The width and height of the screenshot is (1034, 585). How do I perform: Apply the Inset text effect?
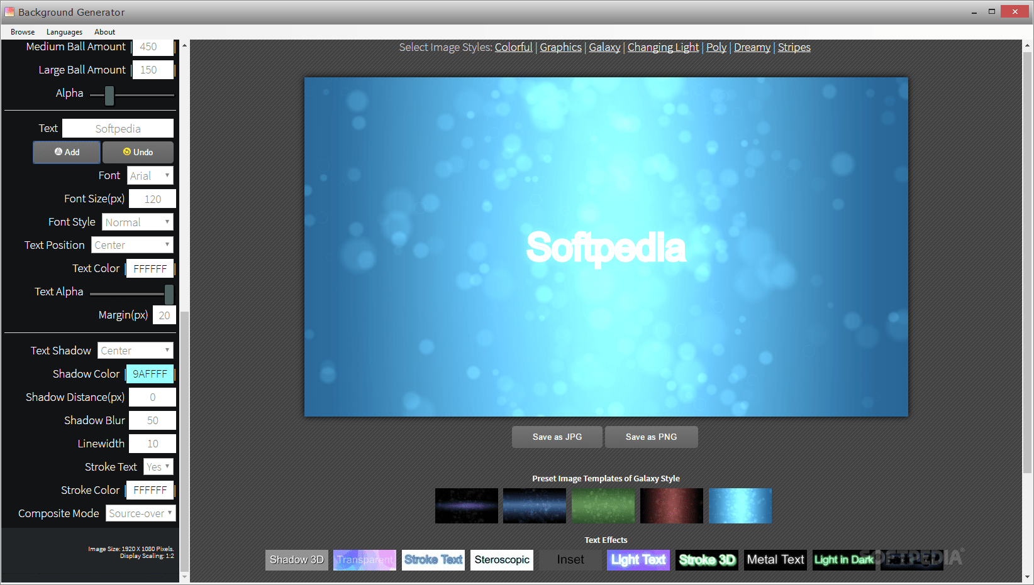570,560
